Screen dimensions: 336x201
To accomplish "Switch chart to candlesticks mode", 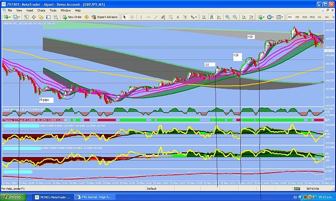I will (211, 17).
